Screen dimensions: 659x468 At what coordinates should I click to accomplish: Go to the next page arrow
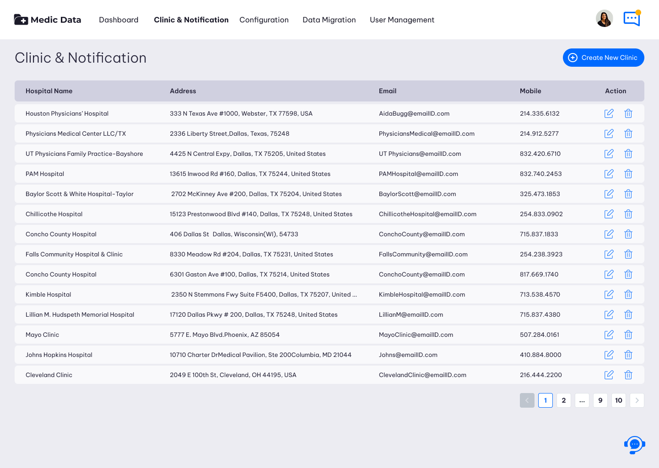point(637,400)
